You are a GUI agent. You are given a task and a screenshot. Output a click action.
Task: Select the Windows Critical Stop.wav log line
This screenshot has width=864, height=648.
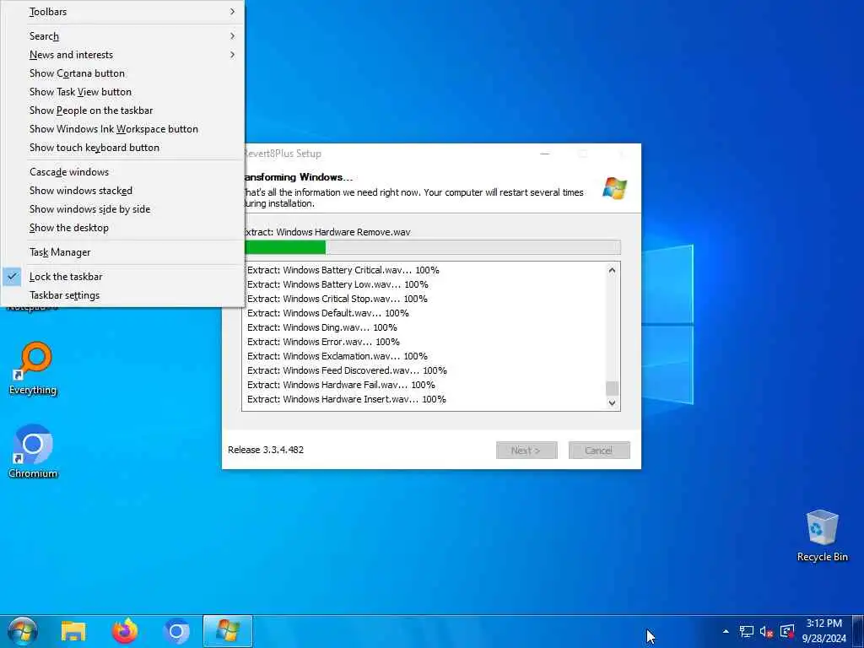[x=337, y=299]
